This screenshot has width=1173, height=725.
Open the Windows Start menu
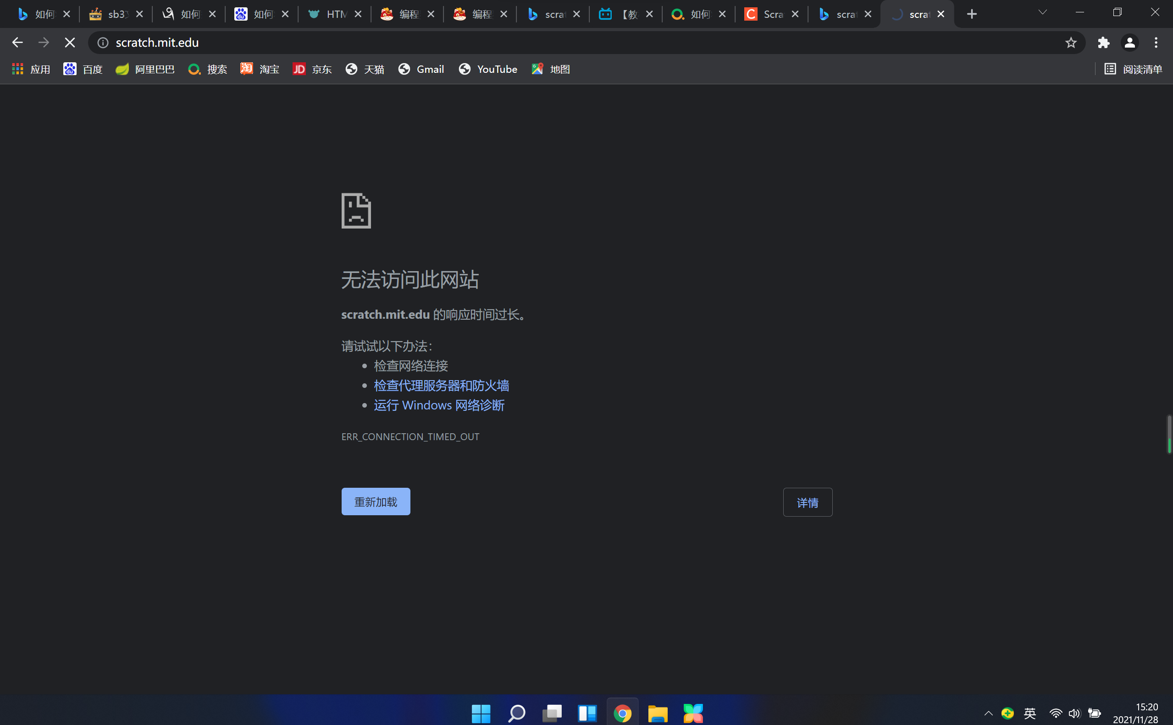[481, 713]
